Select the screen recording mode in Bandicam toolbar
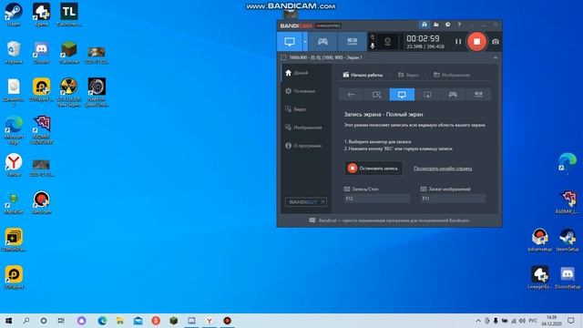This screenshot has height=328, width=583. pyautogui.click(x=290, y=42)
